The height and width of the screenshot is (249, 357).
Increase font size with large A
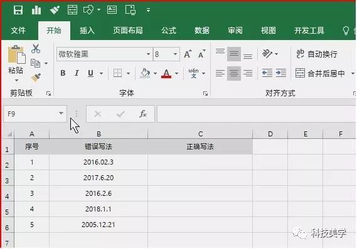click(x=188, y=54)
